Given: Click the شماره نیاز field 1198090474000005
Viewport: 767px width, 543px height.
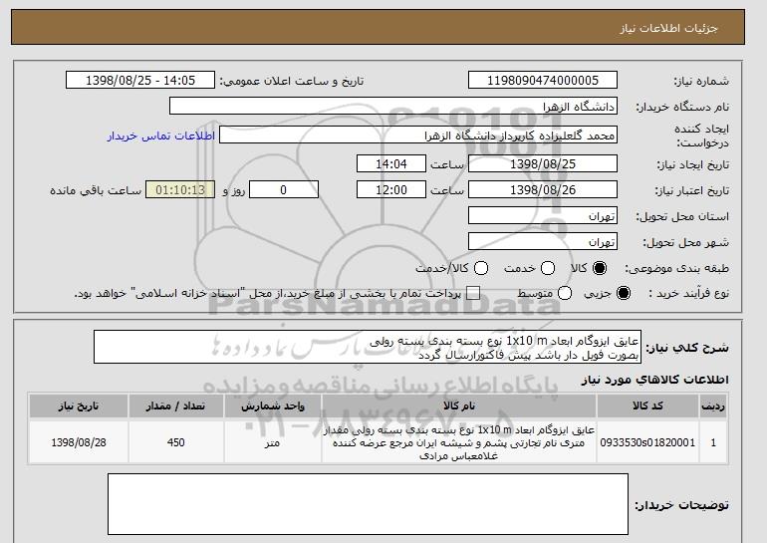Looking at the screenshot, I should (x=543, y=81).
